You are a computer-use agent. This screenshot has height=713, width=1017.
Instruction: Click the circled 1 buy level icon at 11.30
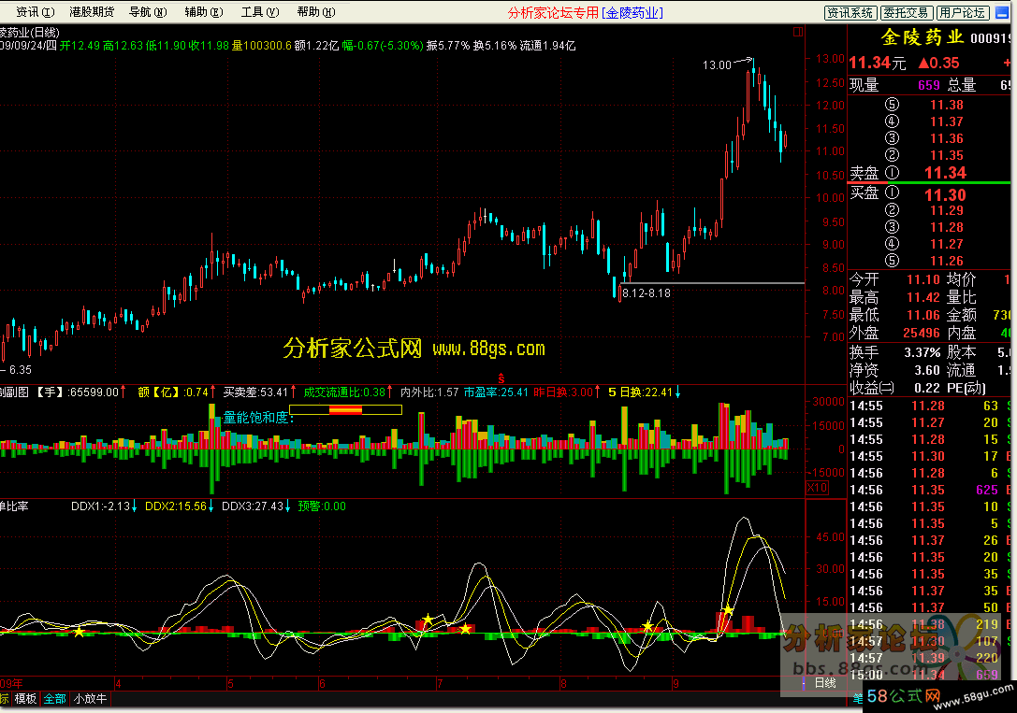tap(892, 193)
